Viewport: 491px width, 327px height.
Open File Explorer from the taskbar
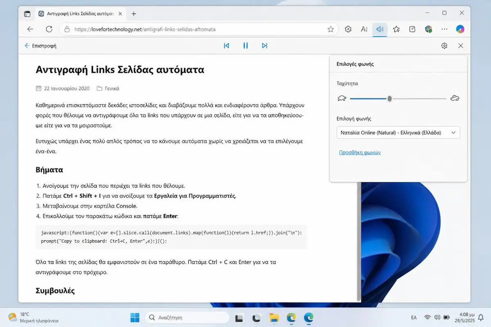coord(274,317)
